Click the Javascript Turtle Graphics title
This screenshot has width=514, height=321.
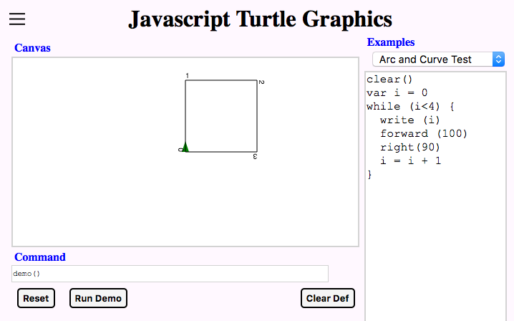260,19
